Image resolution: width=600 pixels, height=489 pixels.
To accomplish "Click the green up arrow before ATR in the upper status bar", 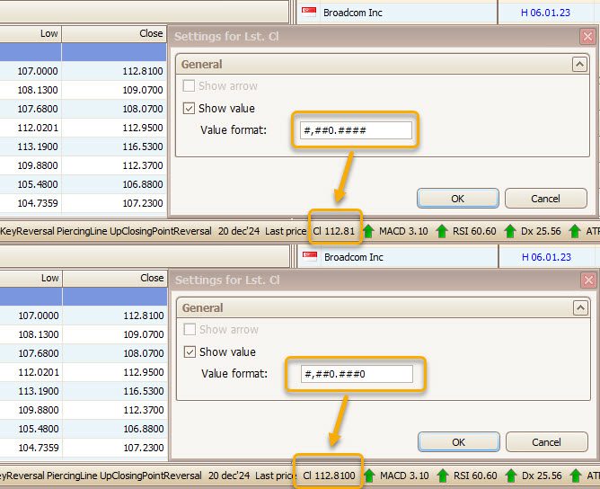I will coord(576,231).
